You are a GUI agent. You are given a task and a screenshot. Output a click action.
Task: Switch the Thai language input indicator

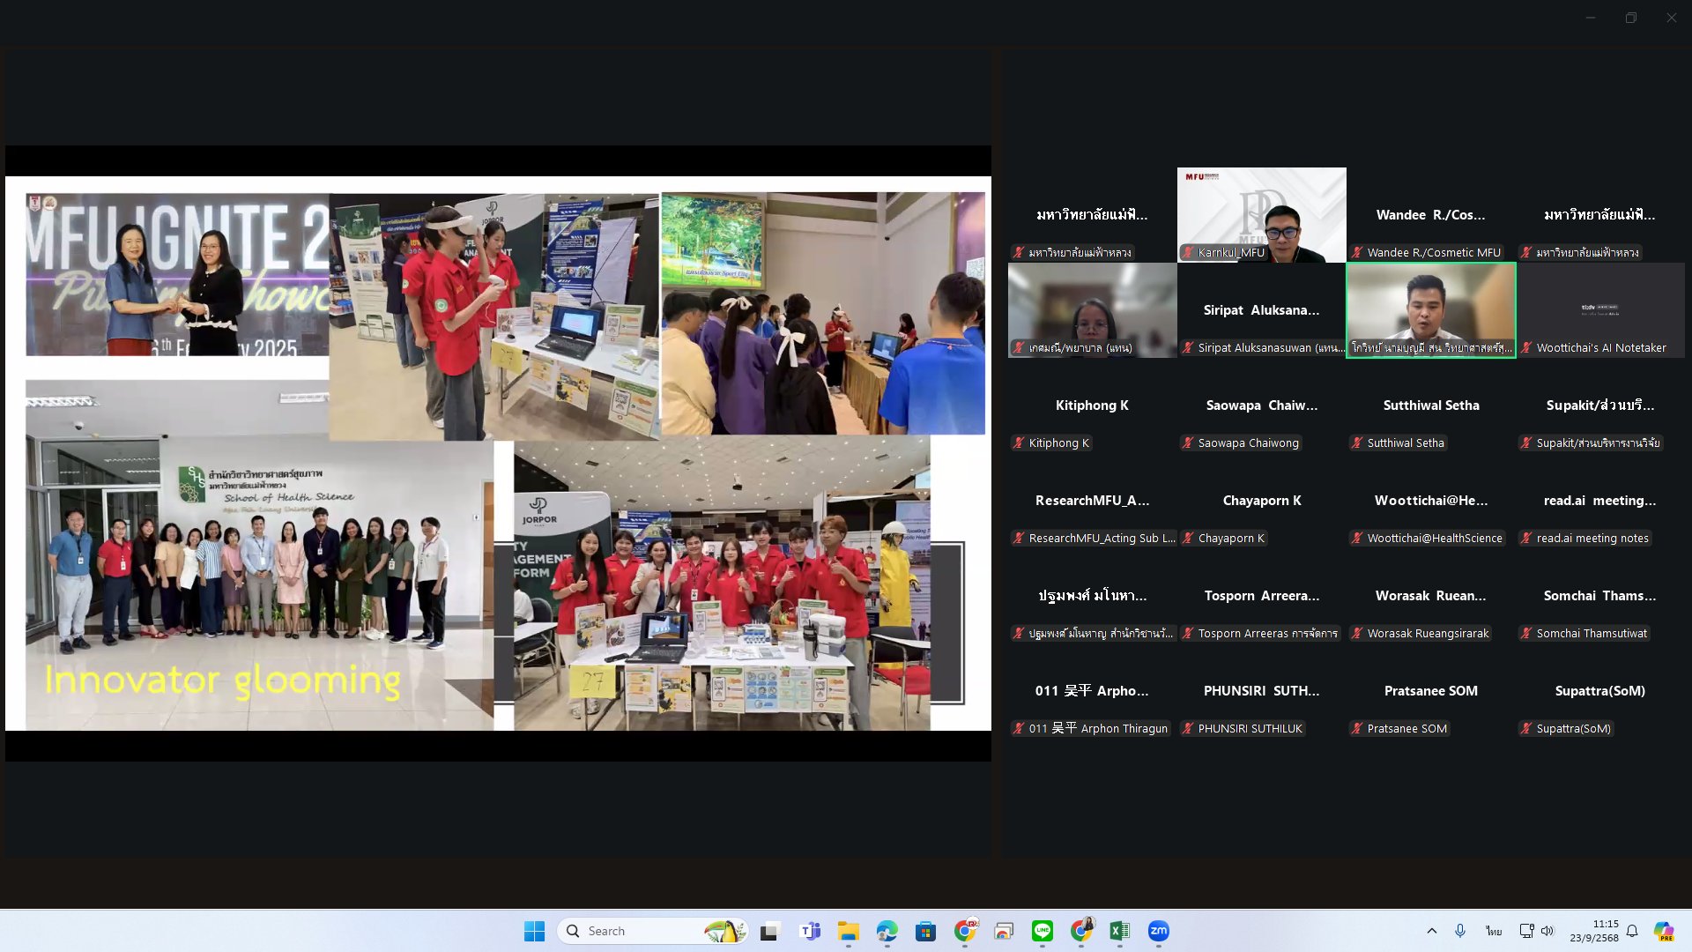coord(1494,931)
